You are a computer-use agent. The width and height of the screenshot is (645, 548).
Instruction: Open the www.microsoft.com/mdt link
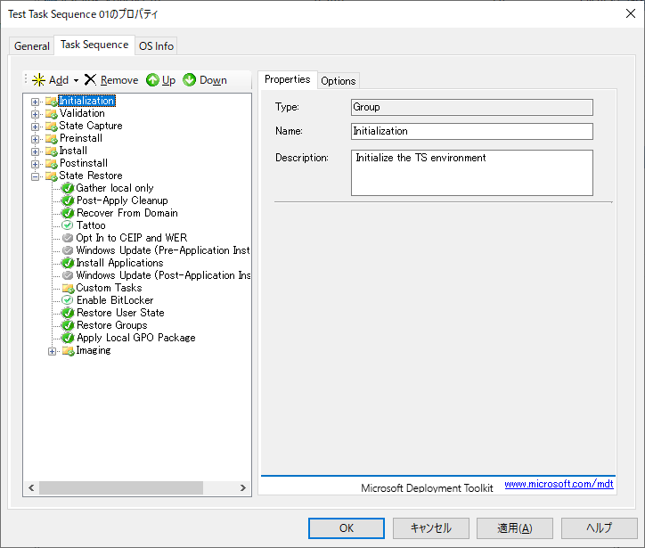point(559,484)
